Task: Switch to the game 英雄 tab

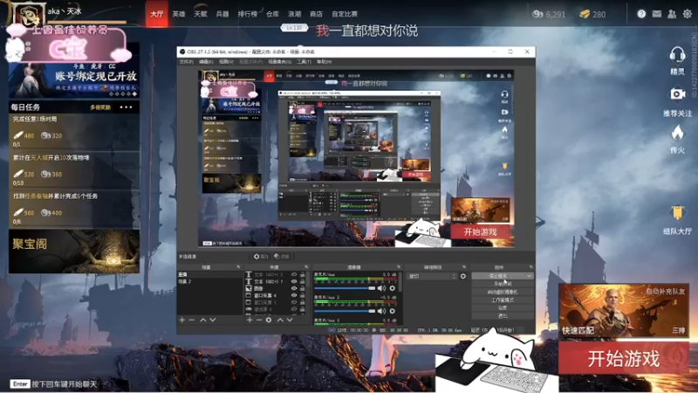Action: point(179,14)
